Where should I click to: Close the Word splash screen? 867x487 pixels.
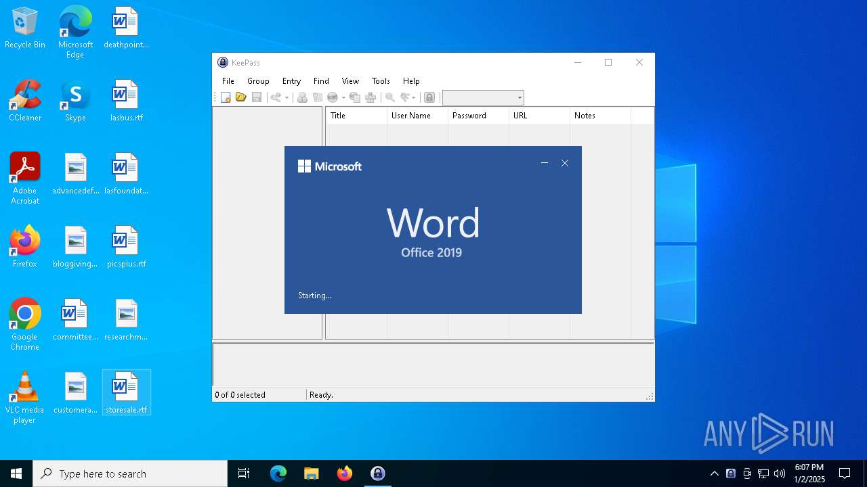pyautogui.click(x=565, y=163)
